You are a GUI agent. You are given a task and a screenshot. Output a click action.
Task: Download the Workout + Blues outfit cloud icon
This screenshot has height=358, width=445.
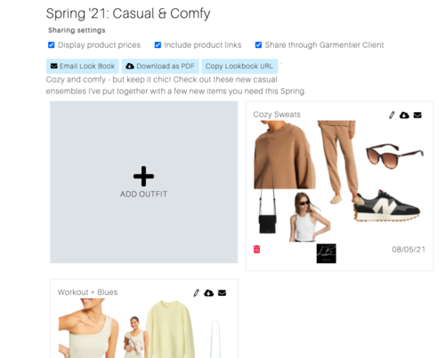pyautogui.click(x=208, y=293)
